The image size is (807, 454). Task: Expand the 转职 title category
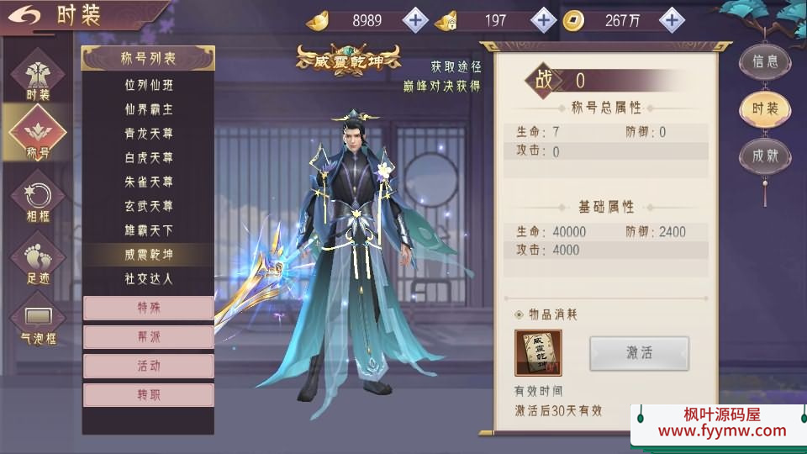coord(148,395)
